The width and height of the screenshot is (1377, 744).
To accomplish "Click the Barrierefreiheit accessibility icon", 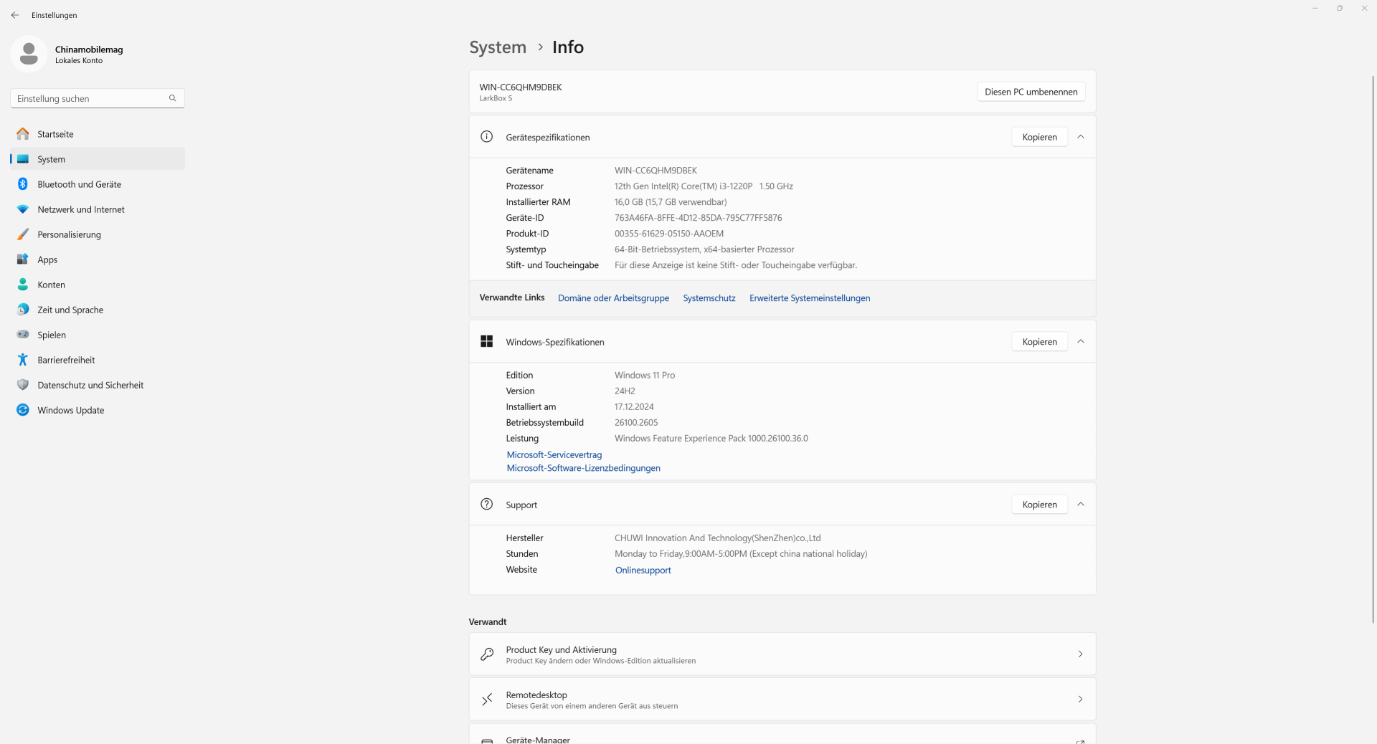I will tap(23, 360).
